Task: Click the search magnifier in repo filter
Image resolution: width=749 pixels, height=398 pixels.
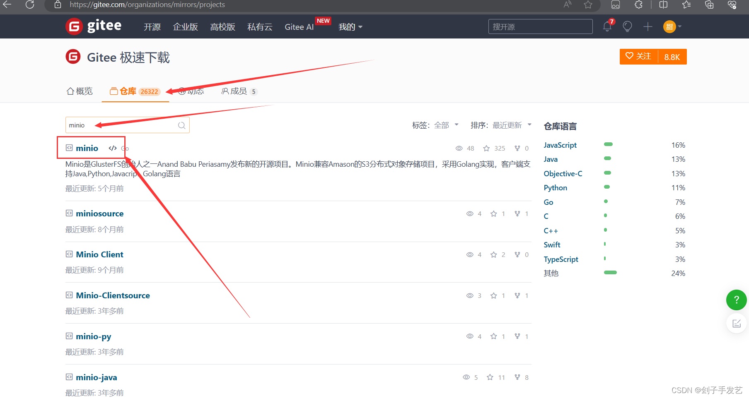Action: click(181, 125)
